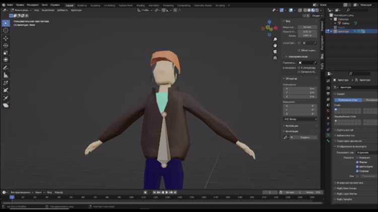This screenshot has width=378, height=212.
Task: Open the Правка menu
Action: pyautogui.click(x=20, y=5)
